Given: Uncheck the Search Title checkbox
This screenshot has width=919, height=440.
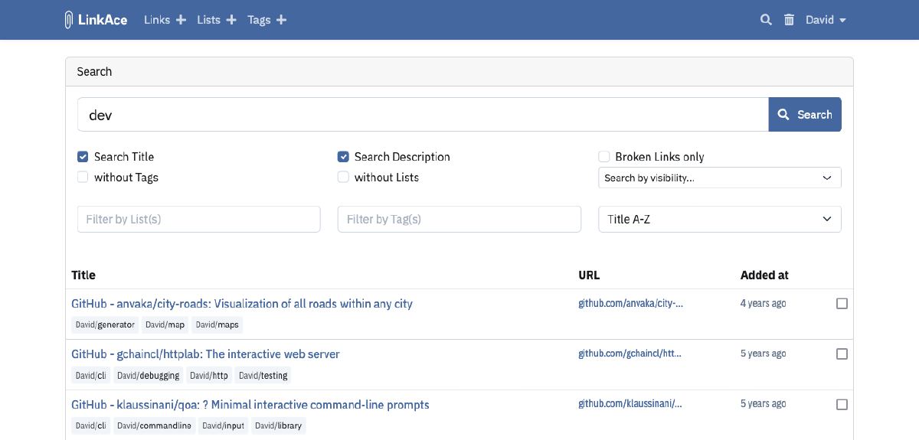Looking at the screenshot, I should [83, 157].
